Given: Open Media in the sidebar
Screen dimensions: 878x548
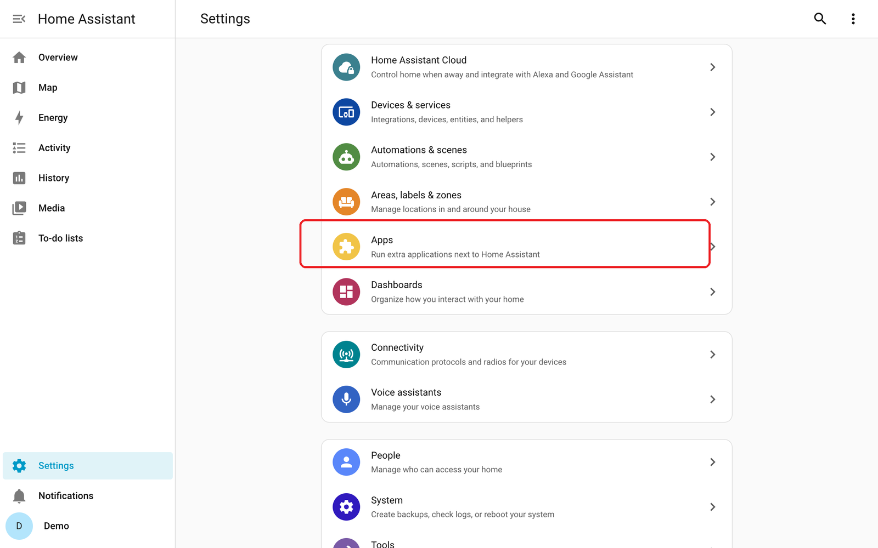Looking at the screenshot, I should click(x=88, y=208).
